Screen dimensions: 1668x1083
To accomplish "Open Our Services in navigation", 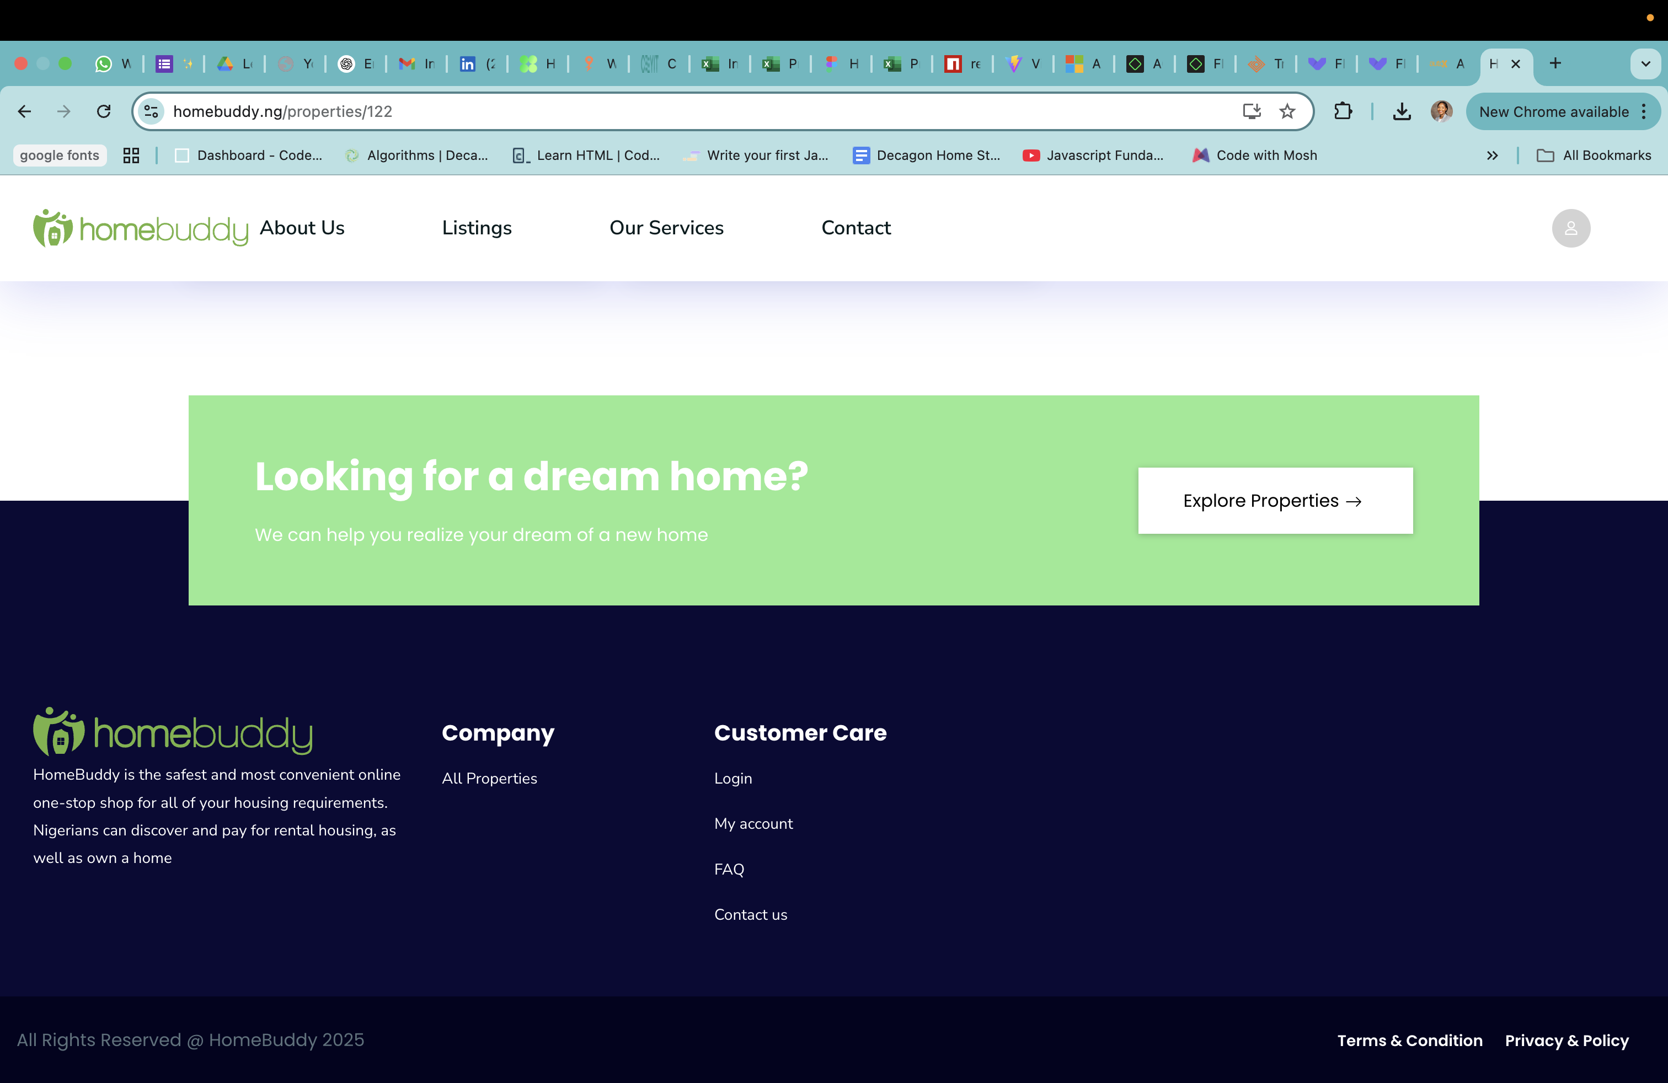I will (x=666, y=228).
